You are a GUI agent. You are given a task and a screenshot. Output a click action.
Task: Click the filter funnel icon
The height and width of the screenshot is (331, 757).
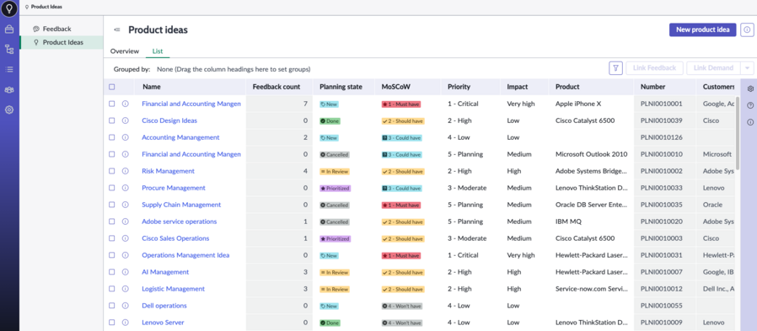(x=615, y=68)
